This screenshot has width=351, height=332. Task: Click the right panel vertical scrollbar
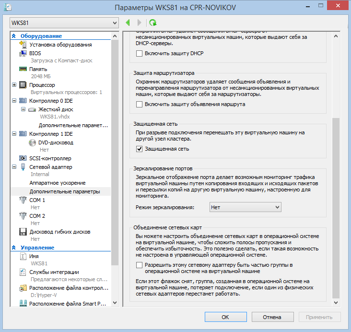[336, 206]
